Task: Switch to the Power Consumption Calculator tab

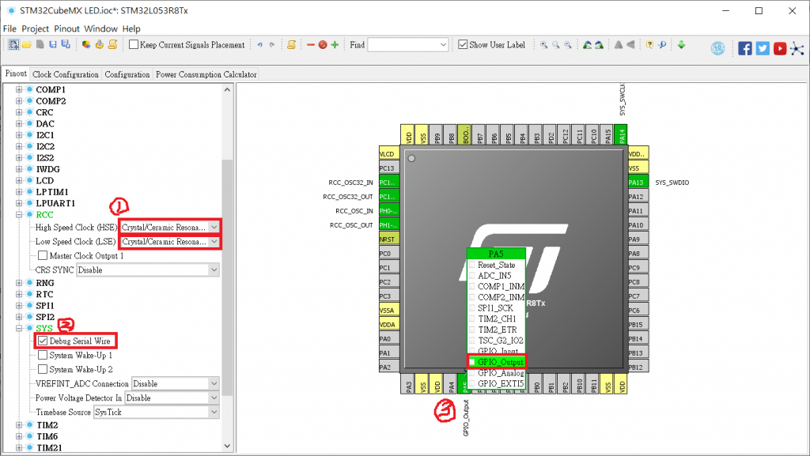Action: click(206, 74)
